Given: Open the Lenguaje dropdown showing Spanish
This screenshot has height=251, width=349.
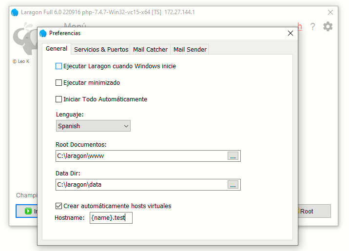Looking at the screenshot, I should pyautogui.click(x=93, y=126).
